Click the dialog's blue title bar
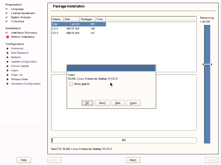This screenshot has height=165, width=221. (111, 68)
